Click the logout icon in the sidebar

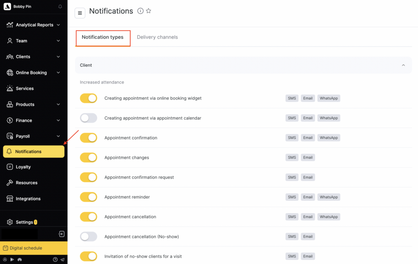click(61, 234)
